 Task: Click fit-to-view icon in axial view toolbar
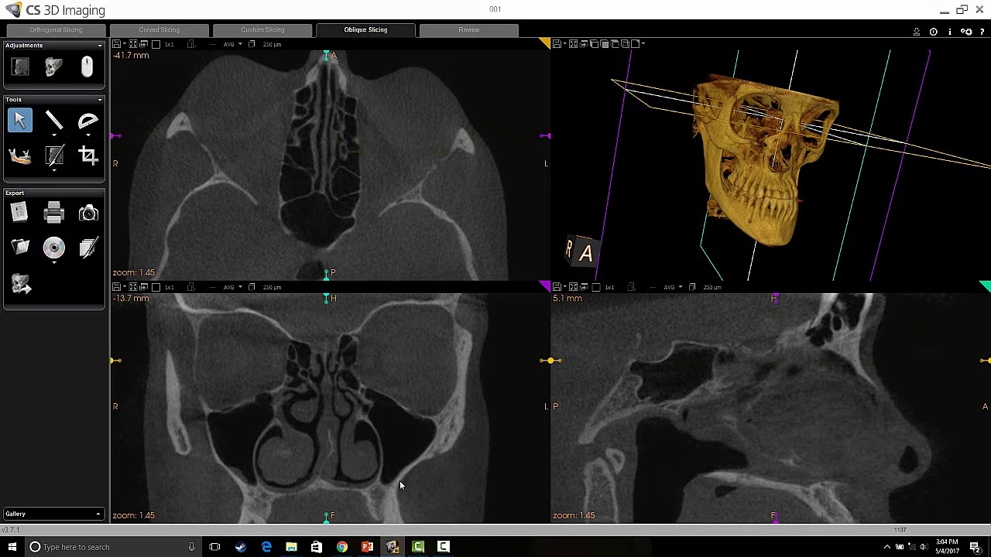pyautogui.click(x=133, y=44)
